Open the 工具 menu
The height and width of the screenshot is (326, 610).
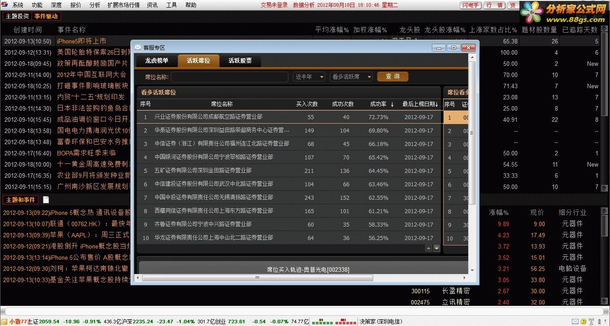[171, 5]
